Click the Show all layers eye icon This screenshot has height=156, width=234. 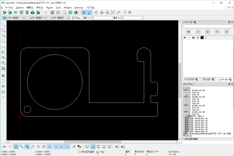(189, 31)
